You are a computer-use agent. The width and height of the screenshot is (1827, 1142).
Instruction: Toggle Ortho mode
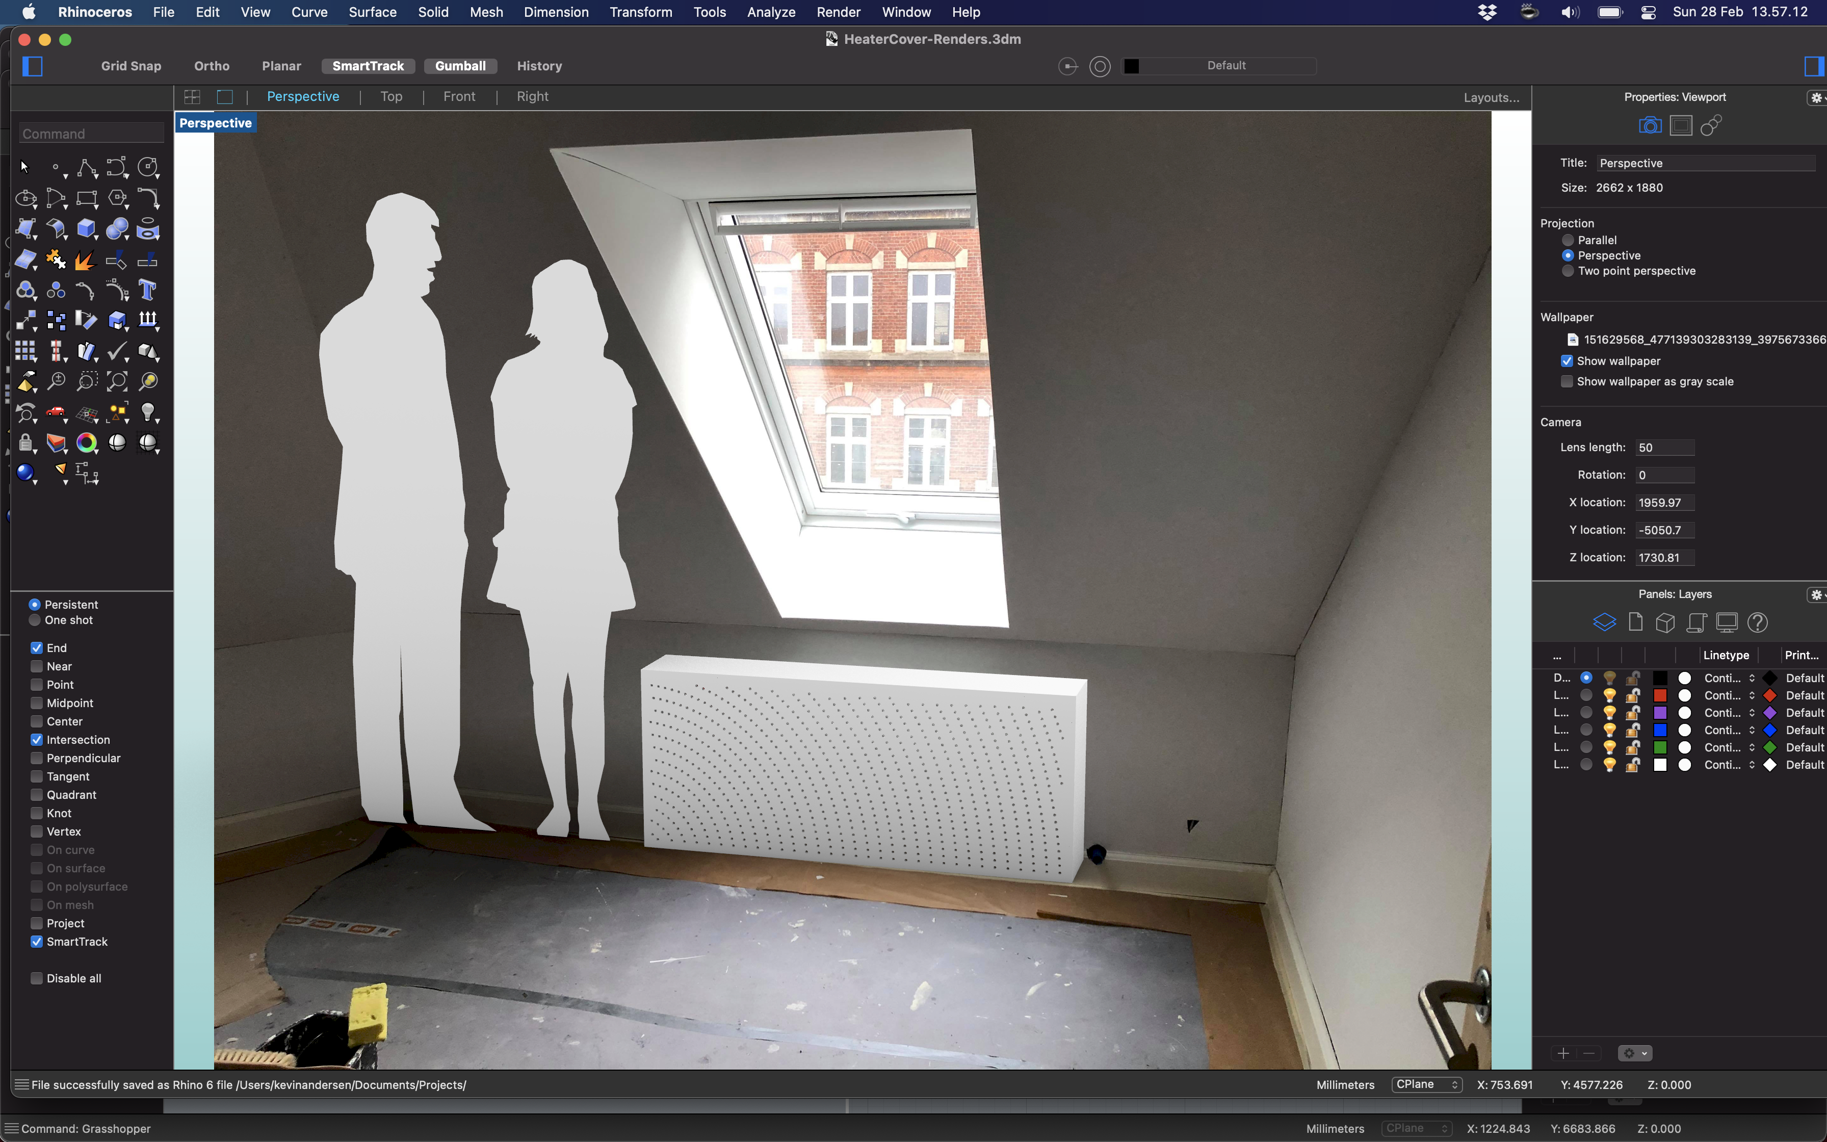coord(212,66)
